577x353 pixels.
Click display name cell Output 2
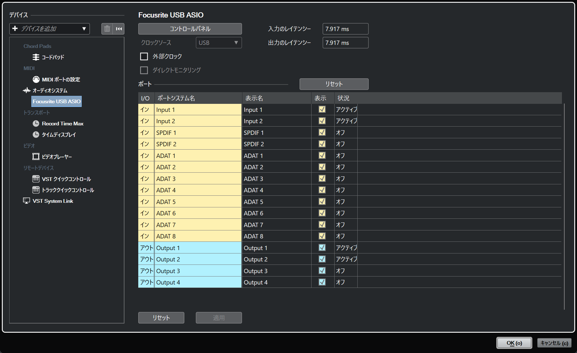click(x=277, y=259)
